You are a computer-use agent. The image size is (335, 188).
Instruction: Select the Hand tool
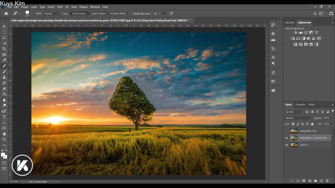pyautogui.click(x=4, y=134)
